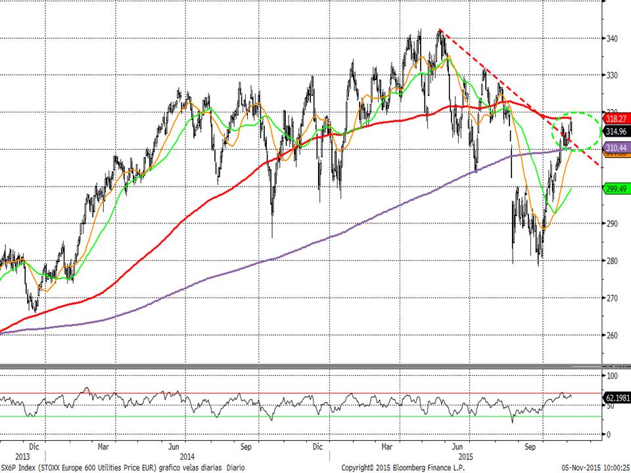Viewport: 631px width, 473px height.
Task: Click the 2014 year label
Action: point(187,457)
